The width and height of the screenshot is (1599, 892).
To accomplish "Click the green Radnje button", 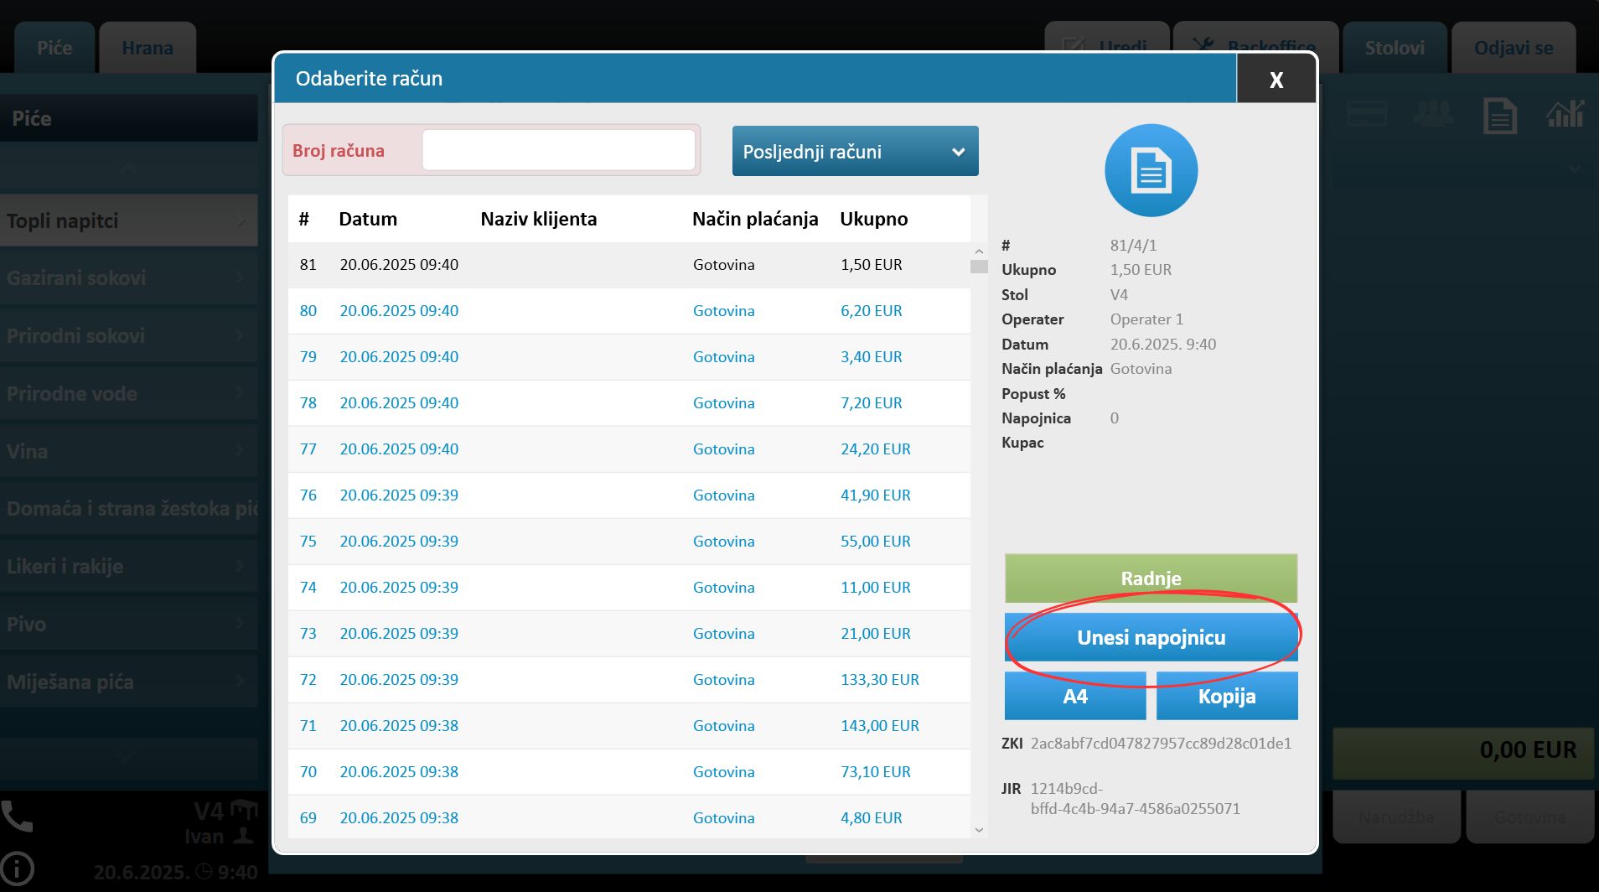I will pos(1151,578).
